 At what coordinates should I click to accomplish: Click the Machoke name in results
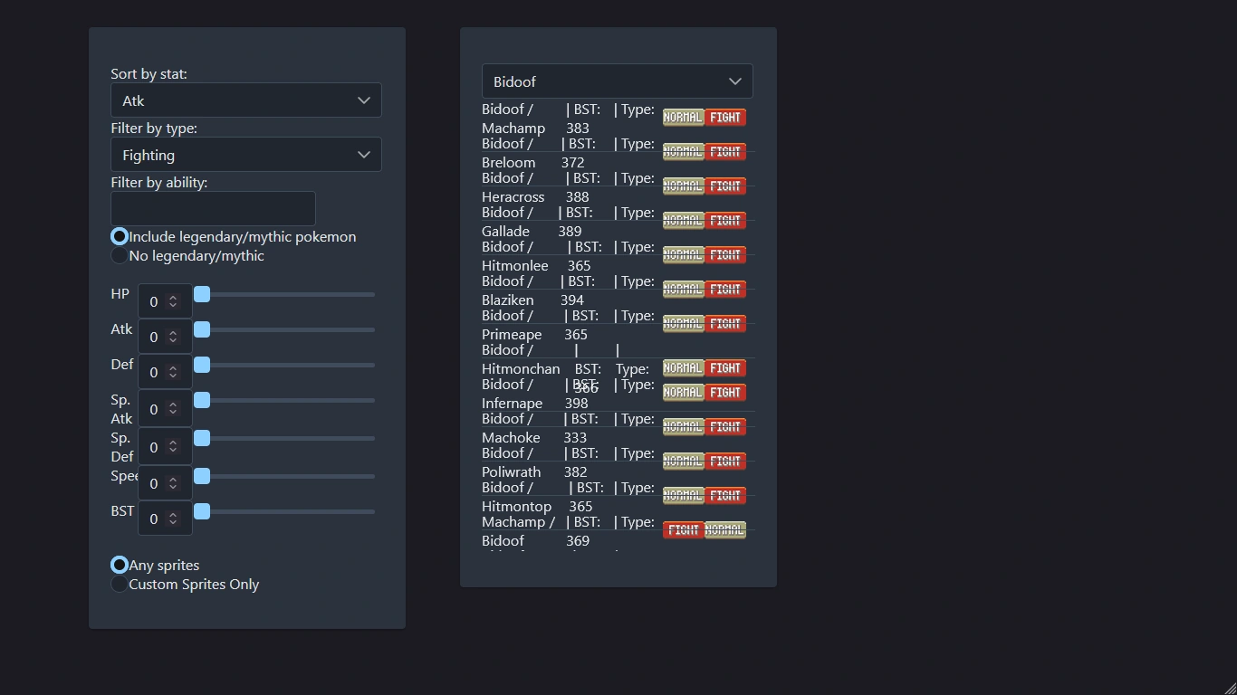511,438
